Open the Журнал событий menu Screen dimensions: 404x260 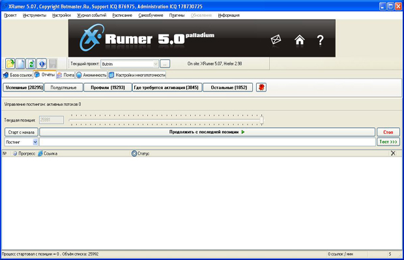(92, 16)
